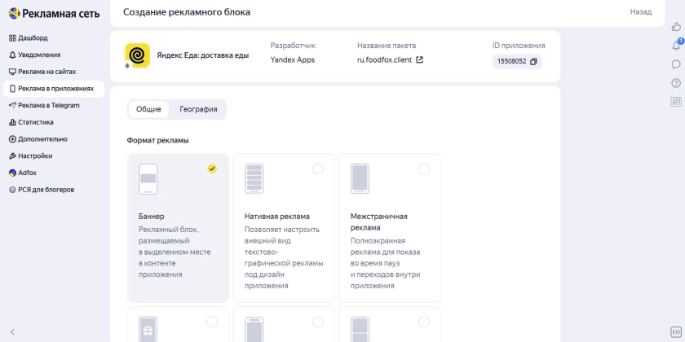This screenshot has height=342, width=685.
Task: Click the Формат рекламы heading
Action: point(157,140)
